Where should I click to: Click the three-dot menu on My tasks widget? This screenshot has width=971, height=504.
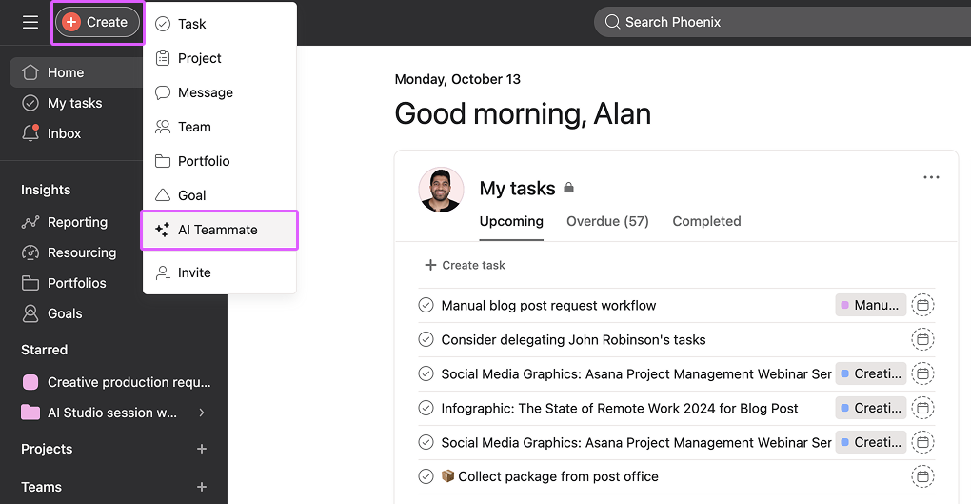931,177
